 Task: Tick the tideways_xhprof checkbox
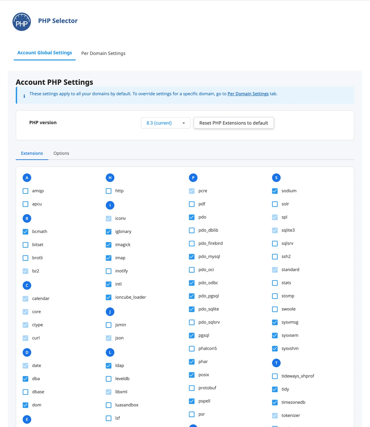(275, 376)
